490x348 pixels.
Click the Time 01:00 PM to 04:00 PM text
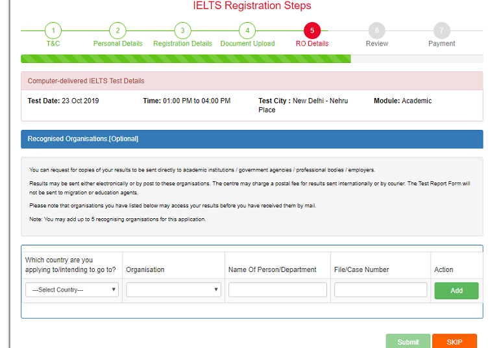click(186, 101)
